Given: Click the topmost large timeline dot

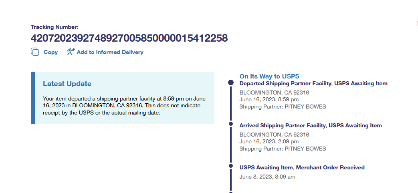Looking at the screenshot, I should tap(231, 82).
